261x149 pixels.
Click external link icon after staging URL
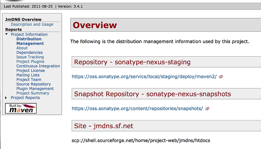pyautogui.click(x=221, y=76)
